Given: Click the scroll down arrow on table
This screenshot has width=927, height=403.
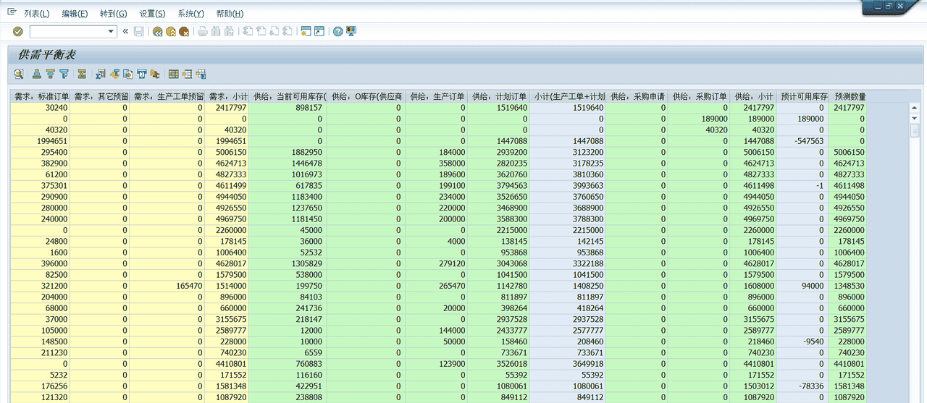Looking at the screenshot, I should (x=914, y=118).
